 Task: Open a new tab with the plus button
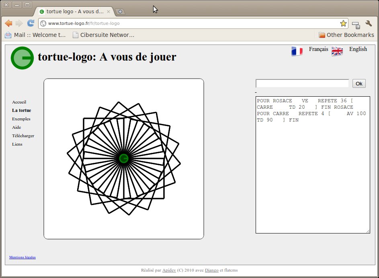120,11
